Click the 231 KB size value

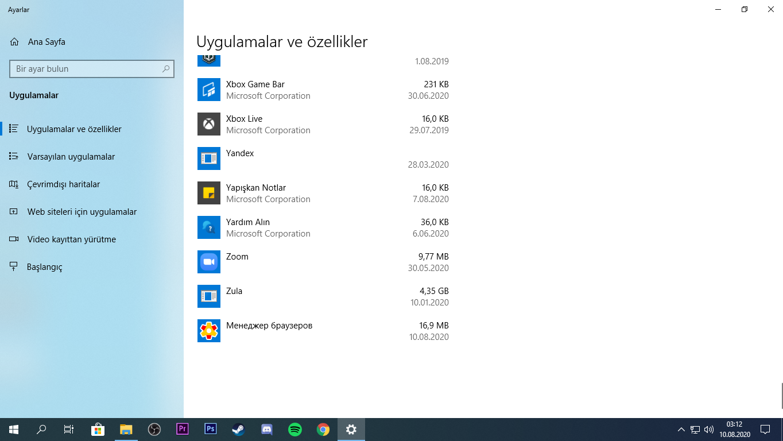436,84
